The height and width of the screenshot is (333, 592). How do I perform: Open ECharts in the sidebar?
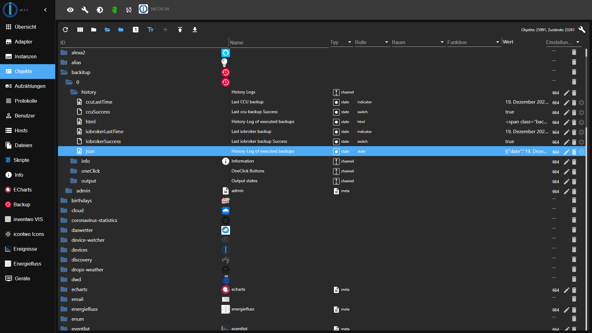pos(27,190)
